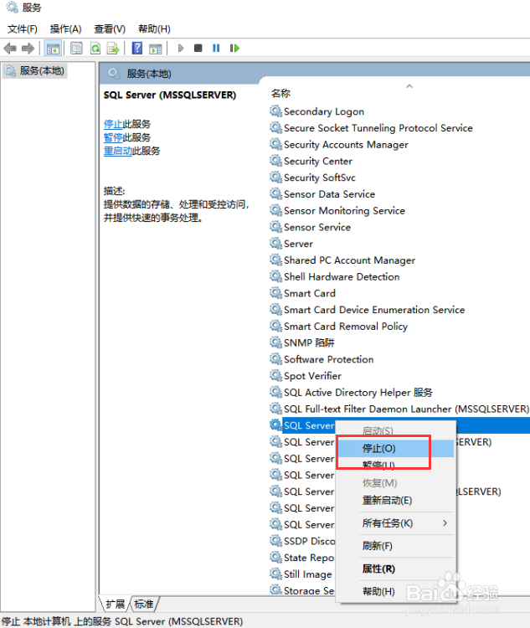Open the properties sheet toolbar icon
The image size is (530, 628).
coord(76,49)
